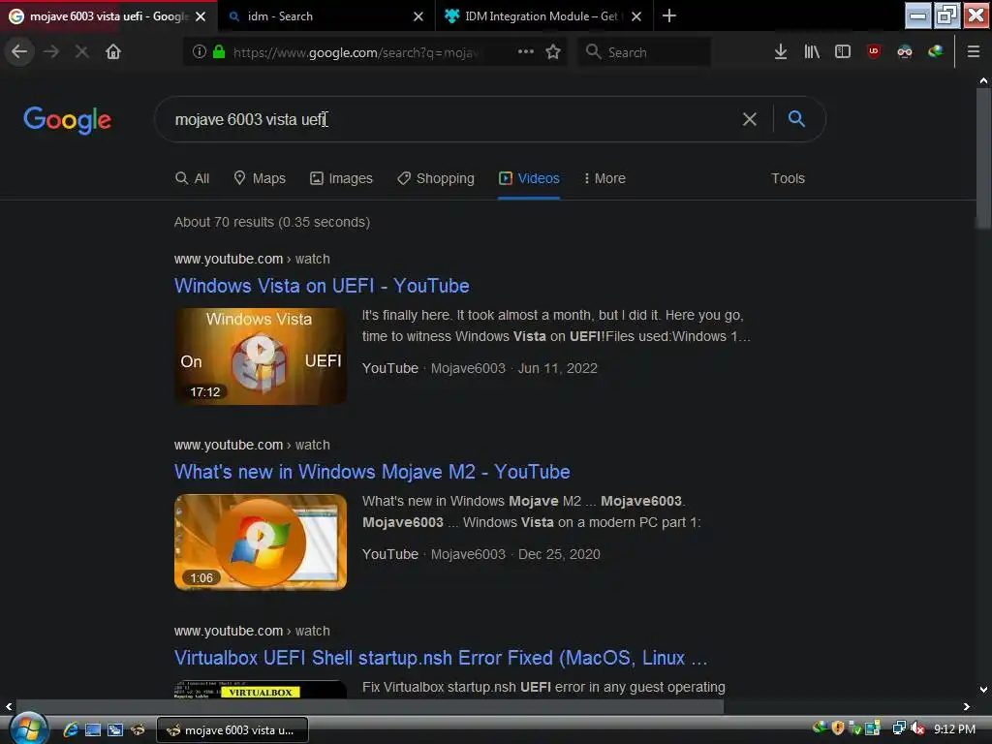Click the 9:12 PM taskbar clock
The width and height of the screenshot is (992, 744).
coord(954,728)
